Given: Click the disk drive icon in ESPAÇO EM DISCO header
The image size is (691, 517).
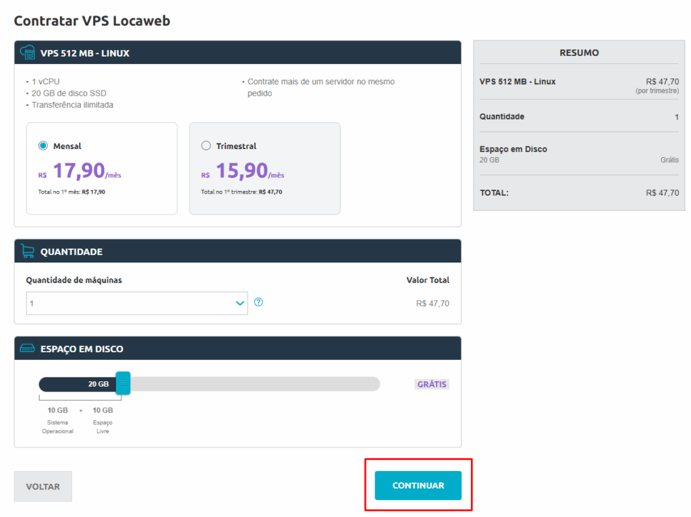Looking at the screenshot, I should 27,348.
